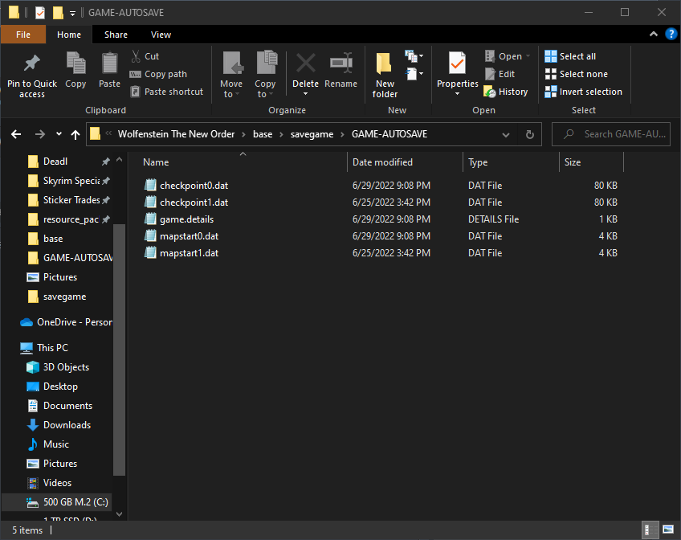
Task: Switch to Large icons view layout
Action: (x=669, y=530)
